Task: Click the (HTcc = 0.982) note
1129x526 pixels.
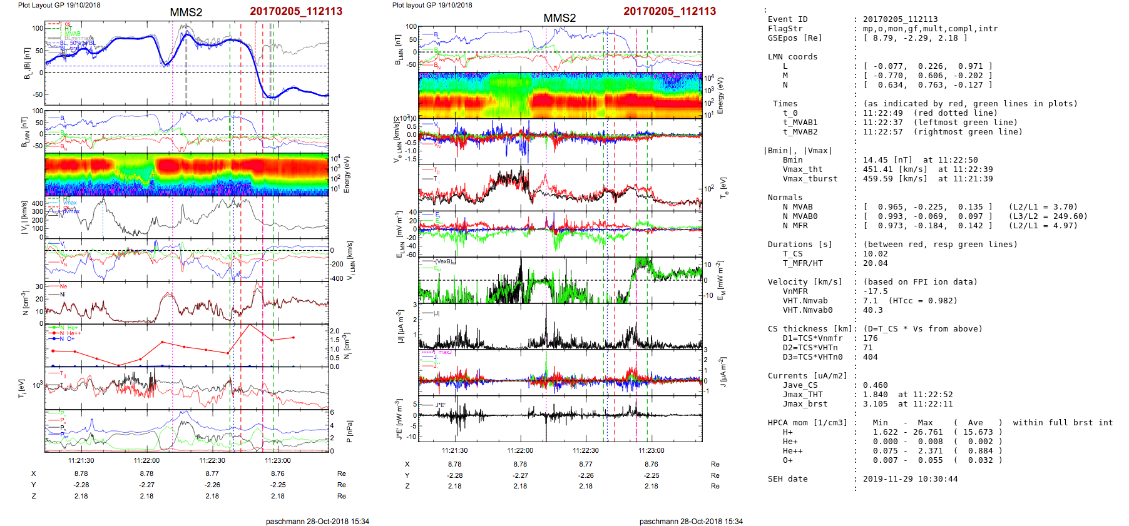Action: tap(923, 301)
